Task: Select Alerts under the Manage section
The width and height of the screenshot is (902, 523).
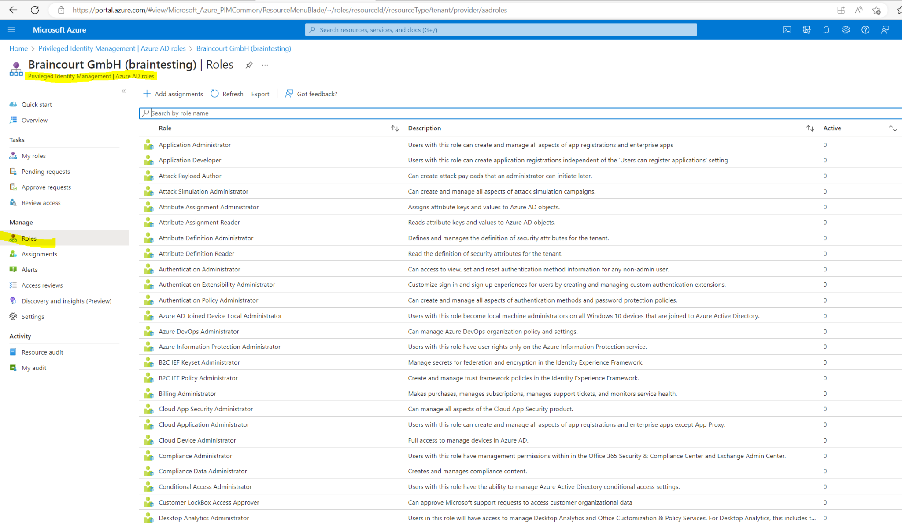Action: [x=30, y=269]
